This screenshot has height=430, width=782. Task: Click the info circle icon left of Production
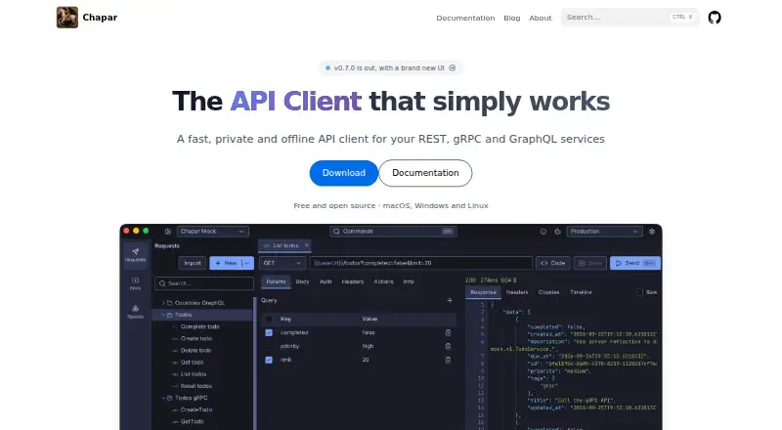point(543,232)
